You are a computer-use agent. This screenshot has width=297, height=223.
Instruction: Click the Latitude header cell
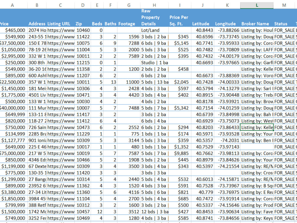tap(203, 18)
